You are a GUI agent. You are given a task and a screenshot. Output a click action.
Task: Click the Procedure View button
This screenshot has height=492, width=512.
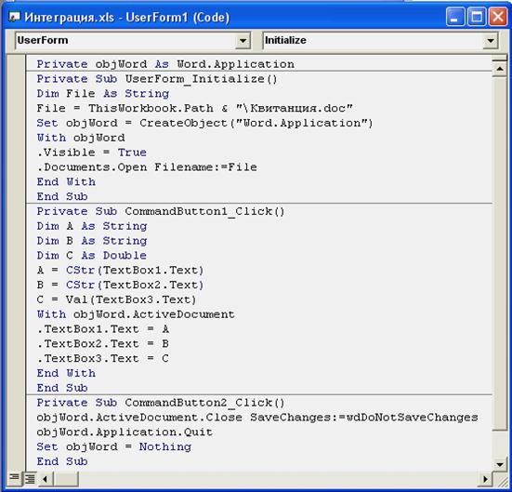click(14, 478)
